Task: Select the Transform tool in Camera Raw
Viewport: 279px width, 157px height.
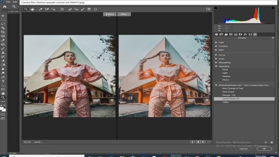Action: [x=62, y=9]
